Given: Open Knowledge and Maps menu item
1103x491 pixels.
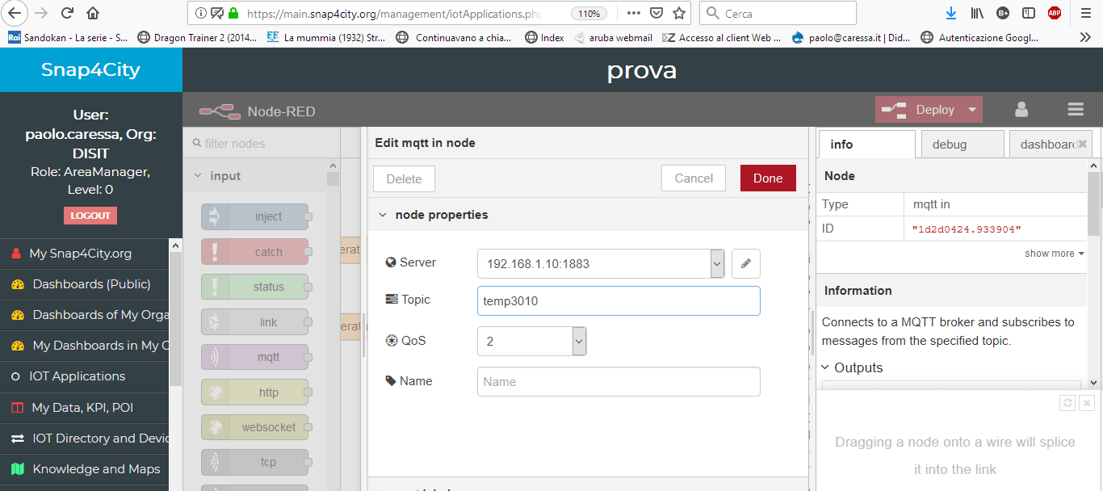Looking at the screenshot, I should point(84,469).
